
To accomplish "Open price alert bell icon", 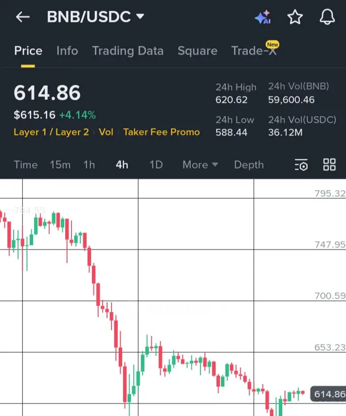I will [327, 18].
